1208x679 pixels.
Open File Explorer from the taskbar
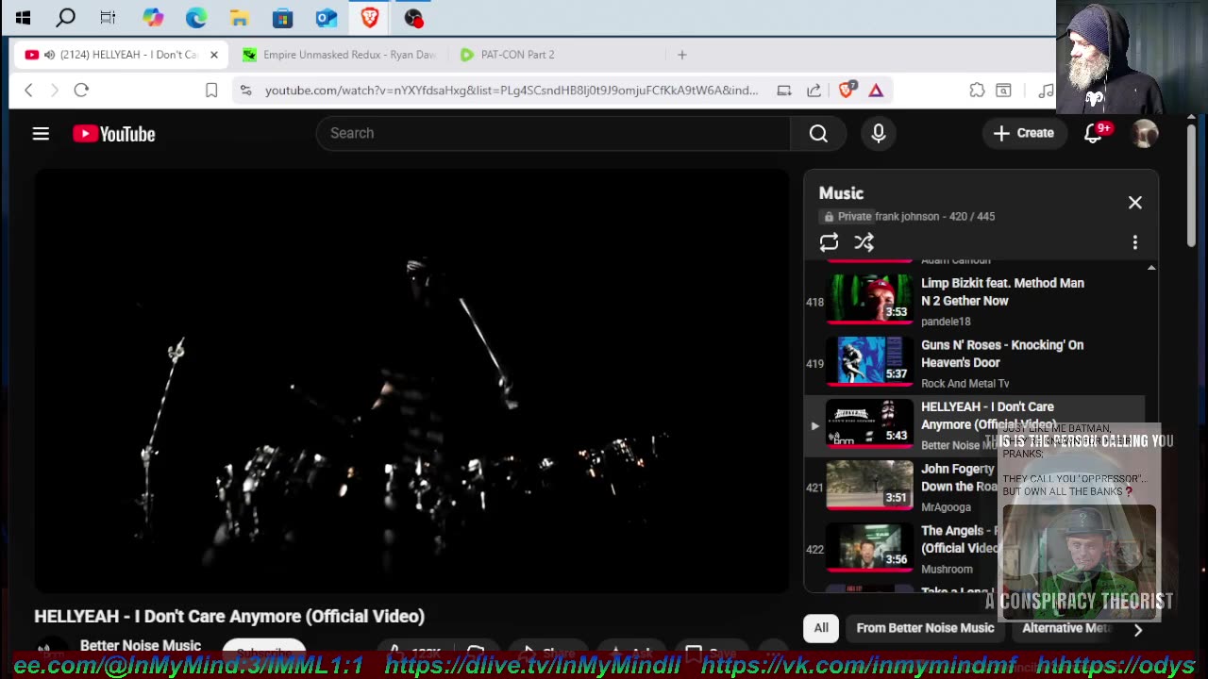pyautogui.click(x=239, y=17)
